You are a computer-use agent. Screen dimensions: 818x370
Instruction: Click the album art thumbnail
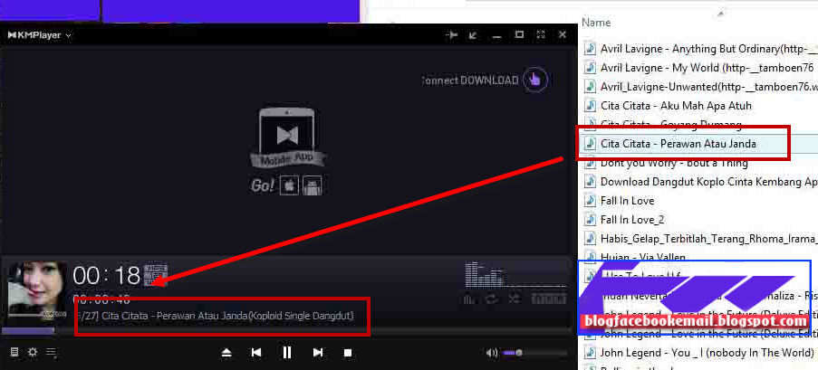pyautogui.click(x=37, y=290)
